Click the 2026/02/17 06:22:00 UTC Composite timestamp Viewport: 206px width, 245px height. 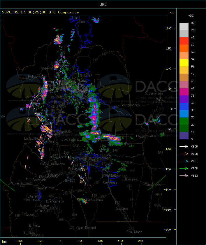(41, 12)
